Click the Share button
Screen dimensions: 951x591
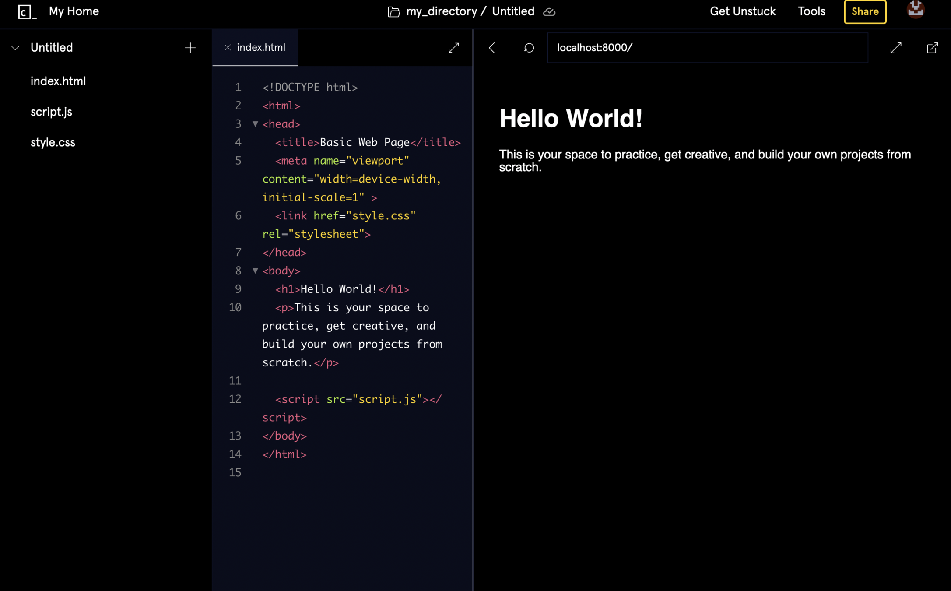[865, 12]
